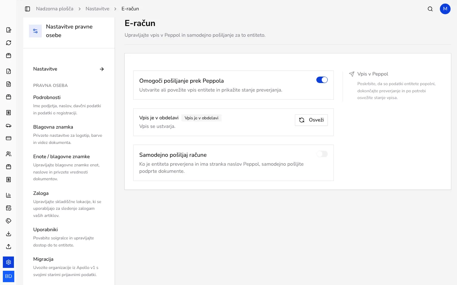457x285 pixels.
Task: Open the credit card icon in left rail
Action: pos(9,138)
